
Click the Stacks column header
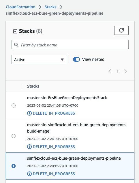click(33, 86)
